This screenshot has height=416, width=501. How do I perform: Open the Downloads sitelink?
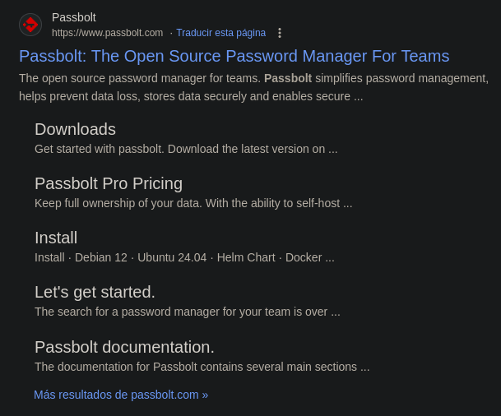[75, 129]
